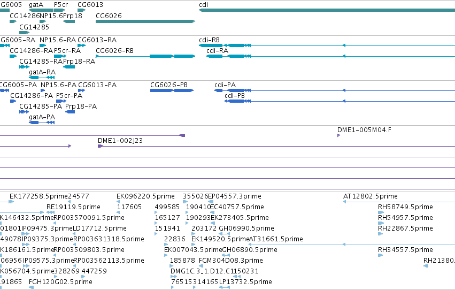Click the AT12802.5prime EST
Image resolution: width=455 pixels, height=290 pixels.
[x=399, y=202]
